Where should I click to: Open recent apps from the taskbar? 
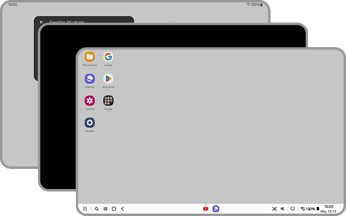click(x=105, y=209)
